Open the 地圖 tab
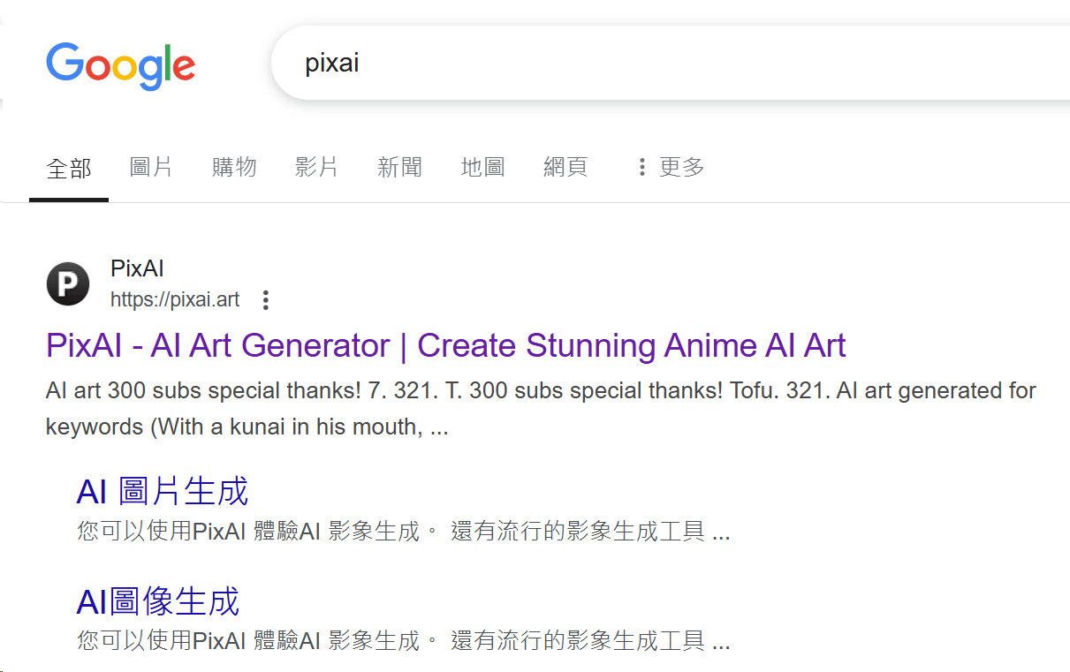Screen dimensions: 1070x672 [x=482, y=167]
